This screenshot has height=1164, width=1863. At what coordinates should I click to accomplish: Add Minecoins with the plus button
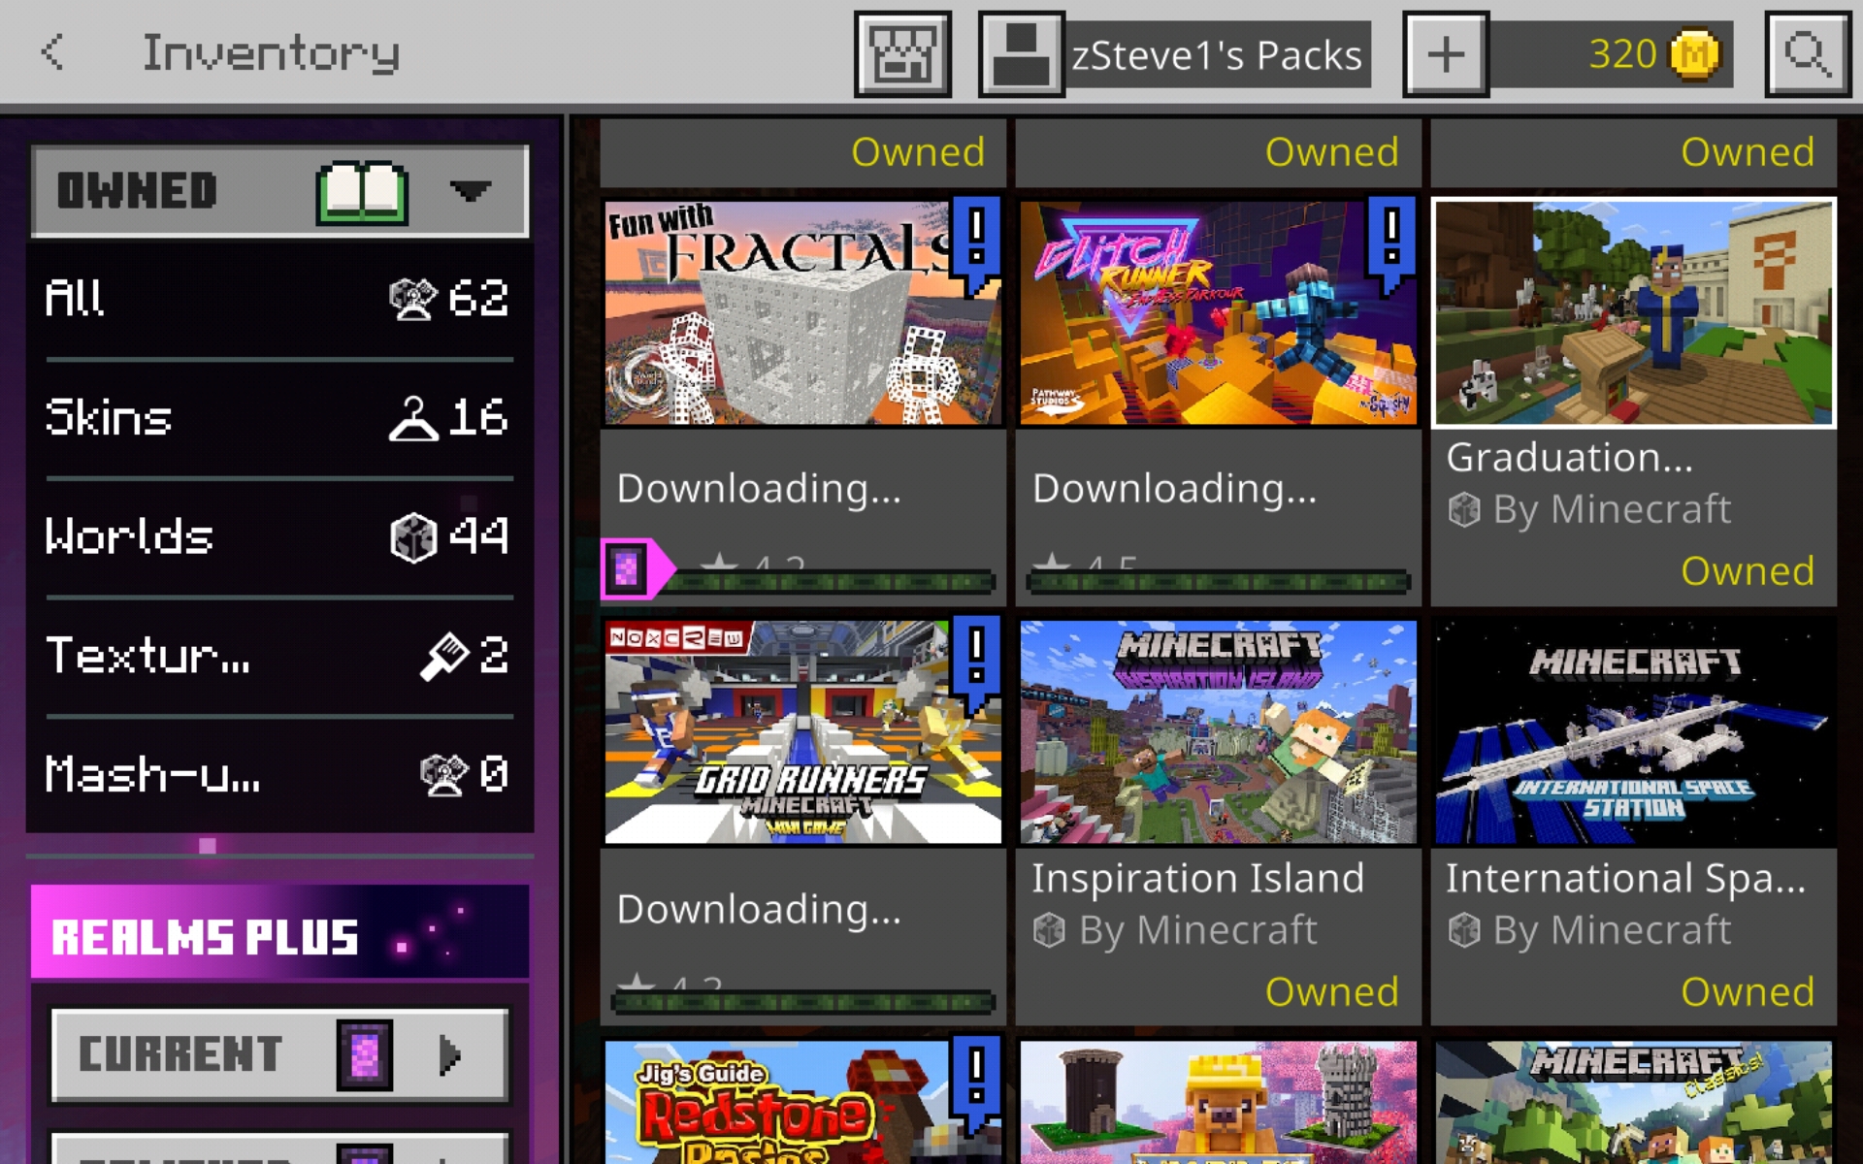tap(1445, 54)
